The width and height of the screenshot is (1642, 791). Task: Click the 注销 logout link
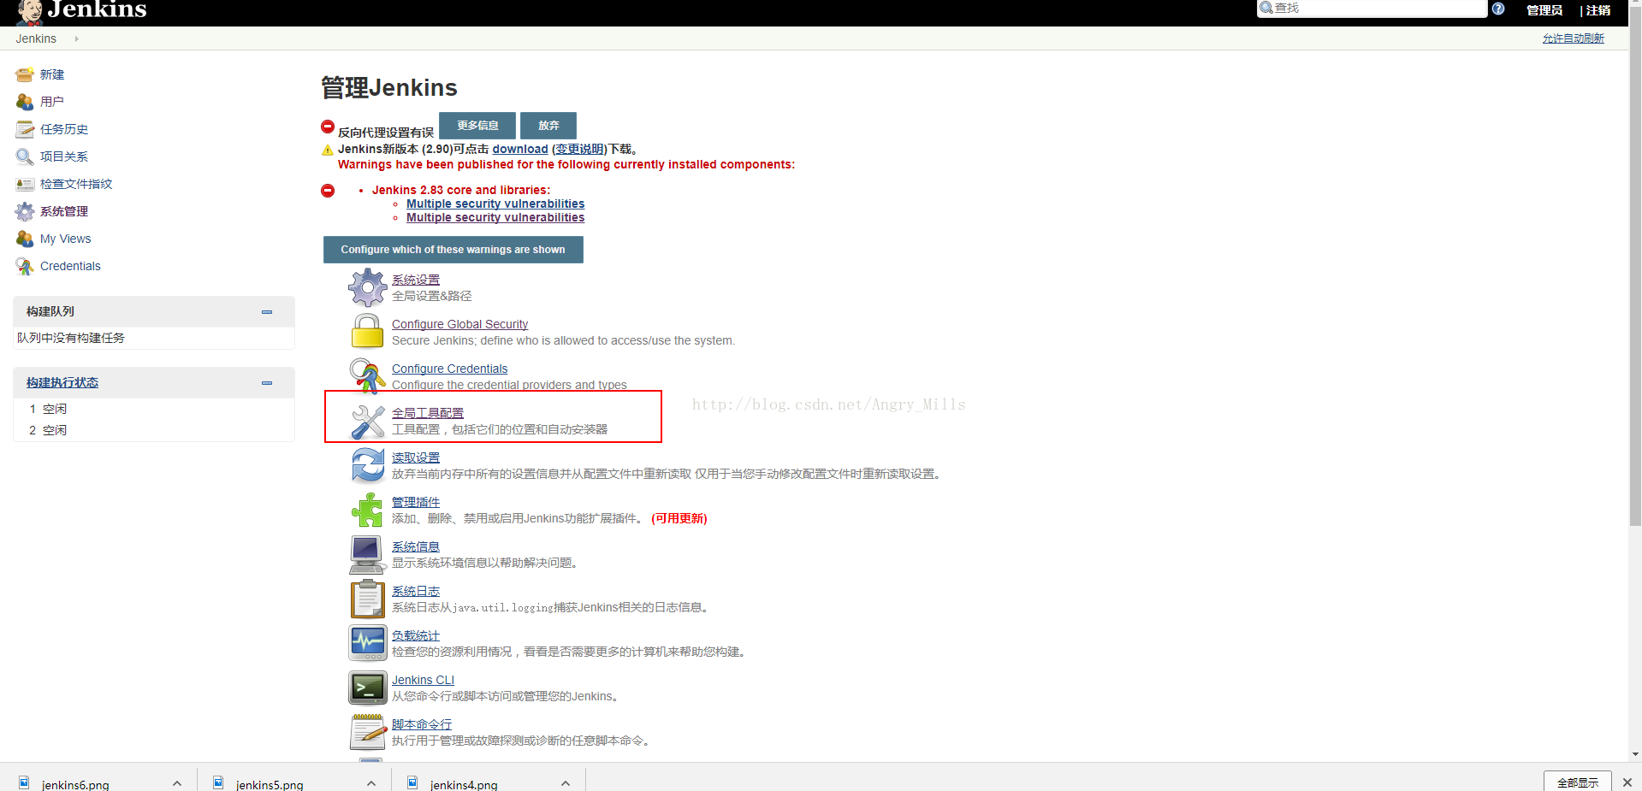[x=1598, y=10]
